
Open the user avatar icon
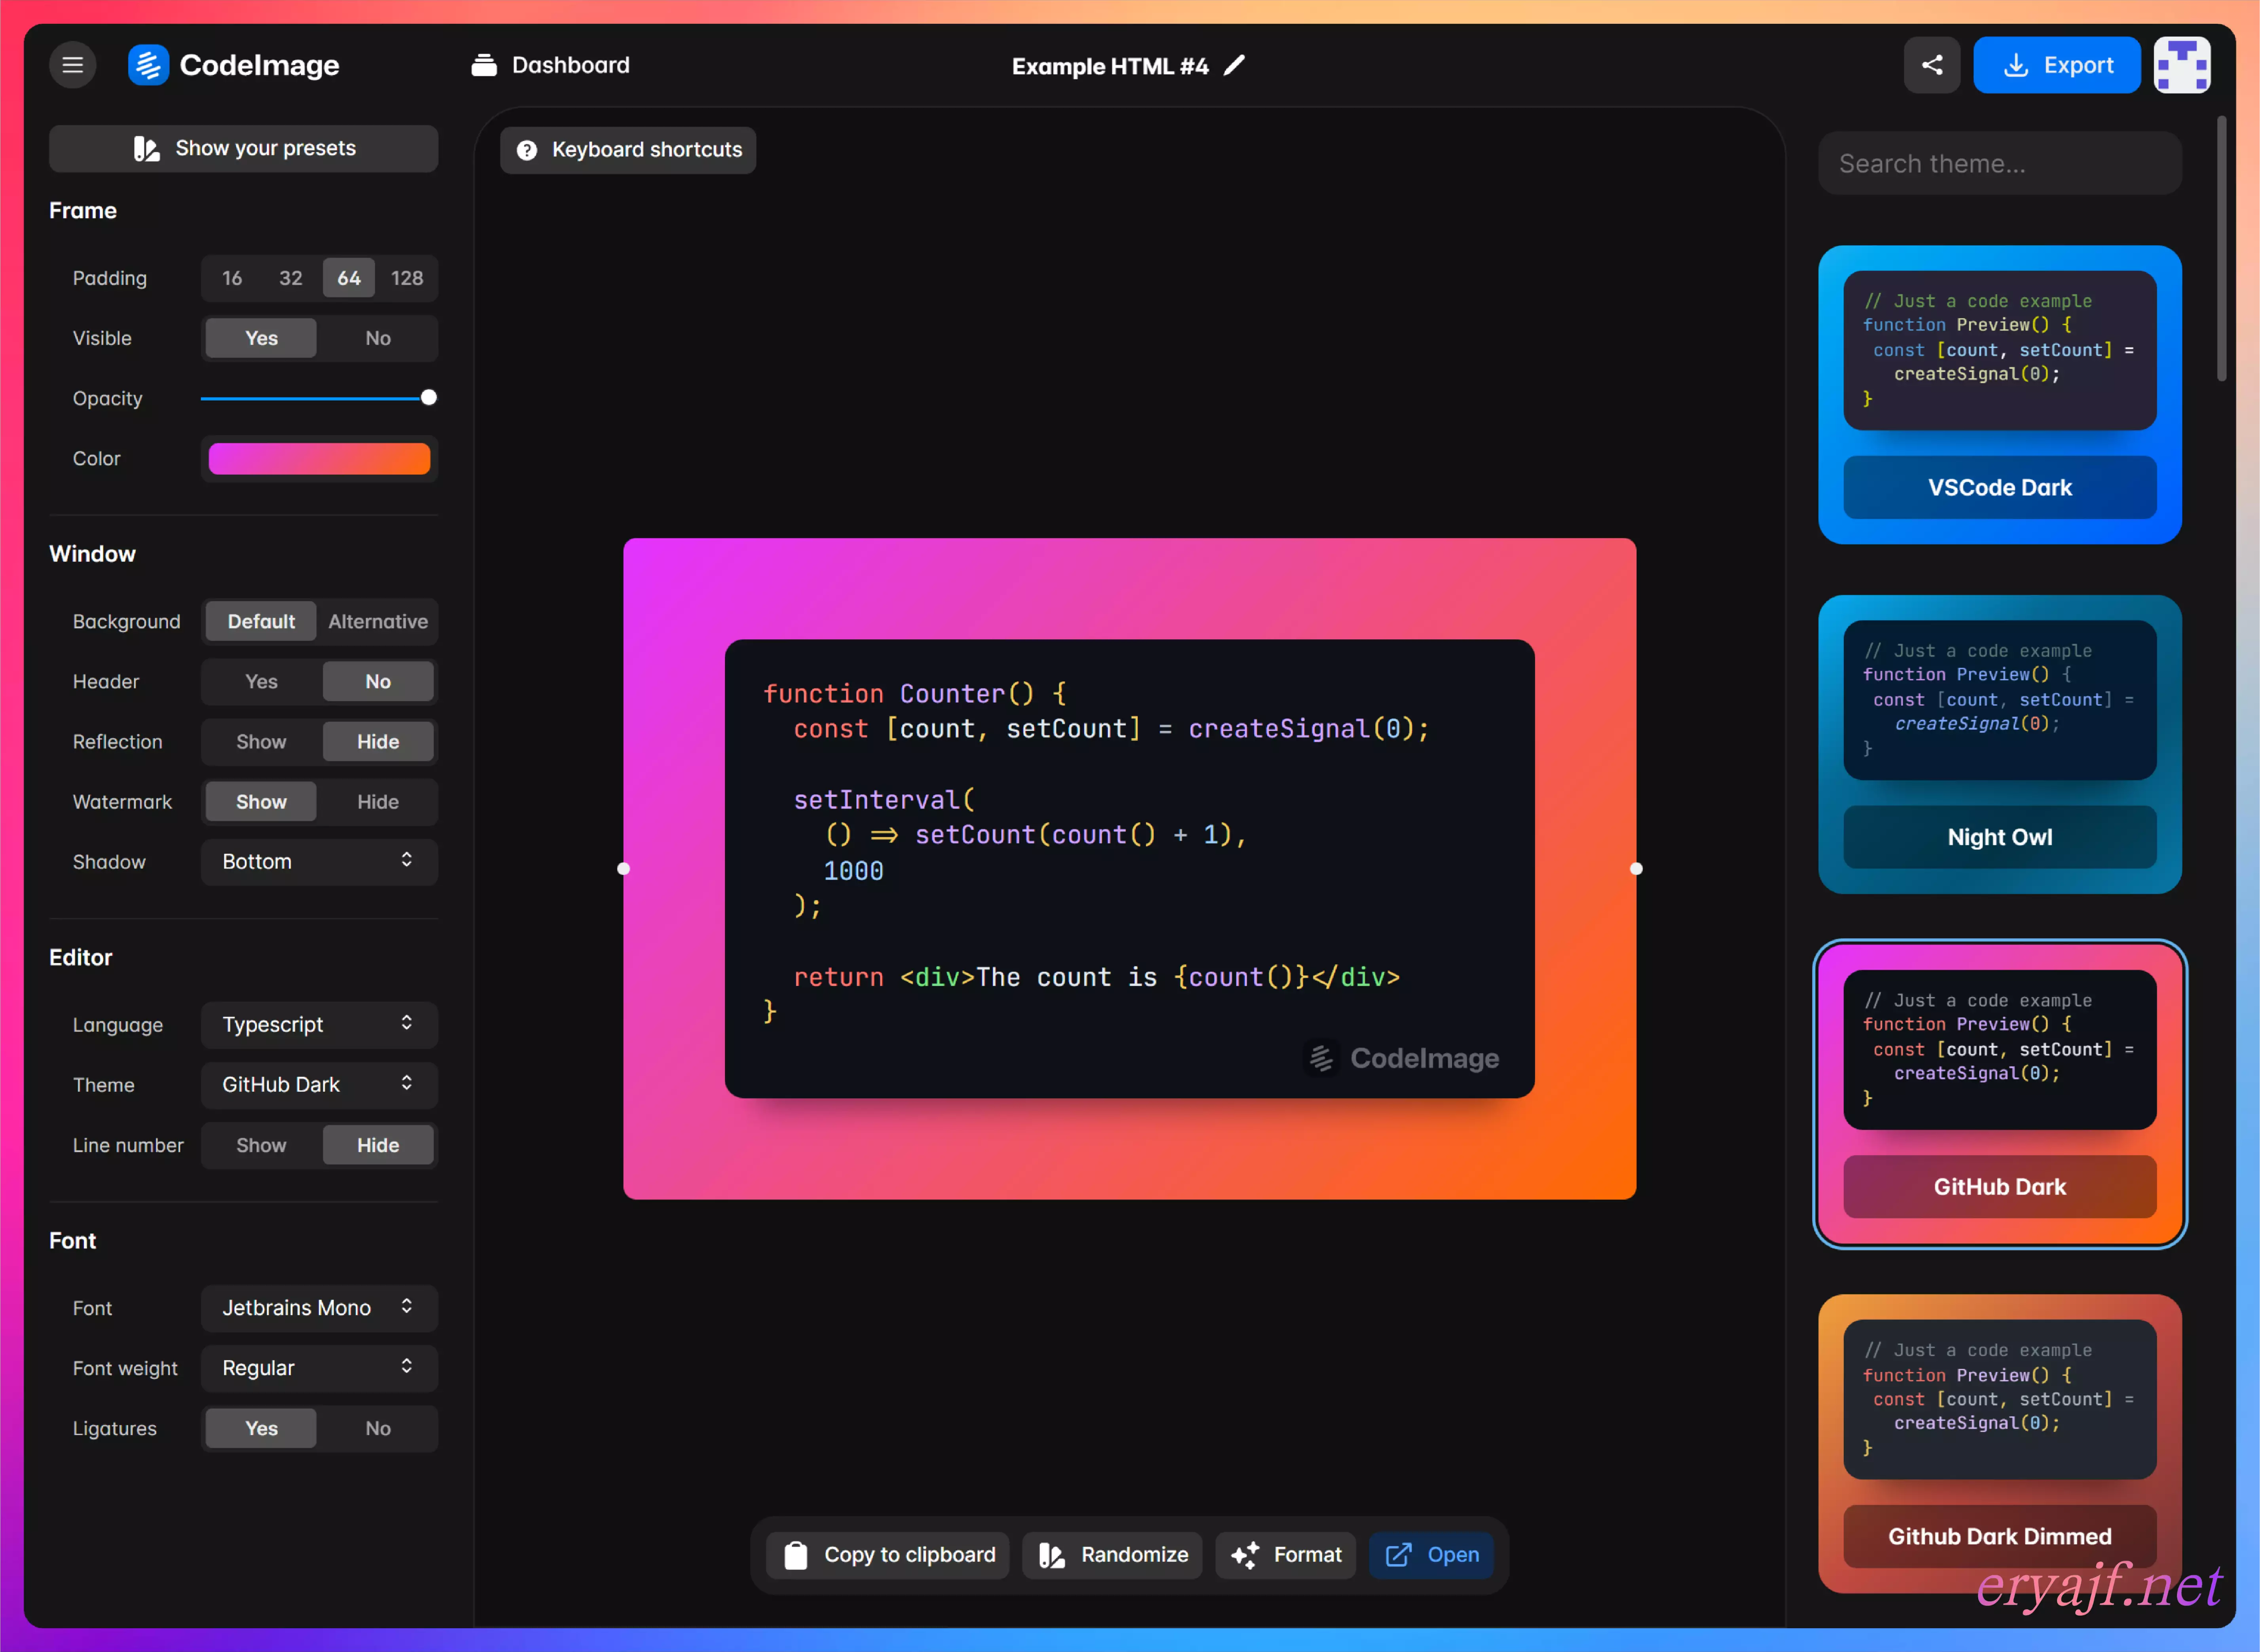coord(2181,65)
